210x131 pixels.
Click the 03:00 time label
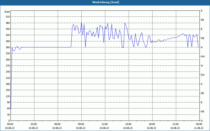[x=34, y=124]
